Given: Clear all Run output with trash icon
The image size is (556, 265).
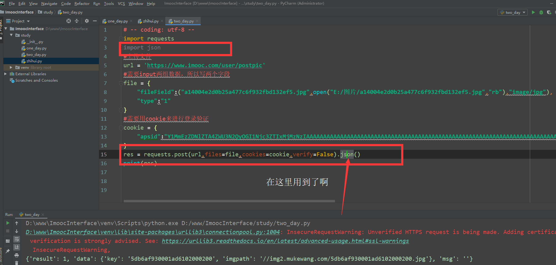Looking at the screenshot, I should pyautogui.click(x=17, y=263).
